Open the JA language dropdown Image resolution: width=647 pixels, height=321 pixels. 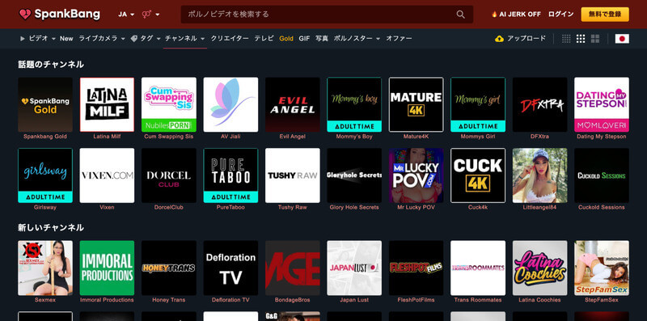(x=126, y=14)
